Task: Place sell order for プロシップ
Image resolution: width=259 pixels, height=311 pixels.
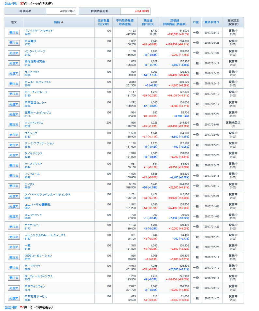Action: coord(14,135)
